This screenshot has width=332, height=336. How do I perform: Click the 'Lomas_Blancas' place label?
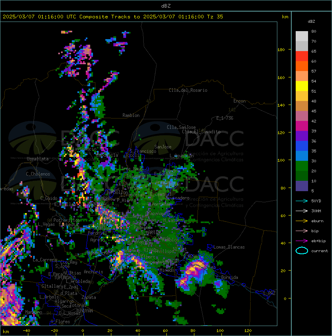(x=229, y=247)
